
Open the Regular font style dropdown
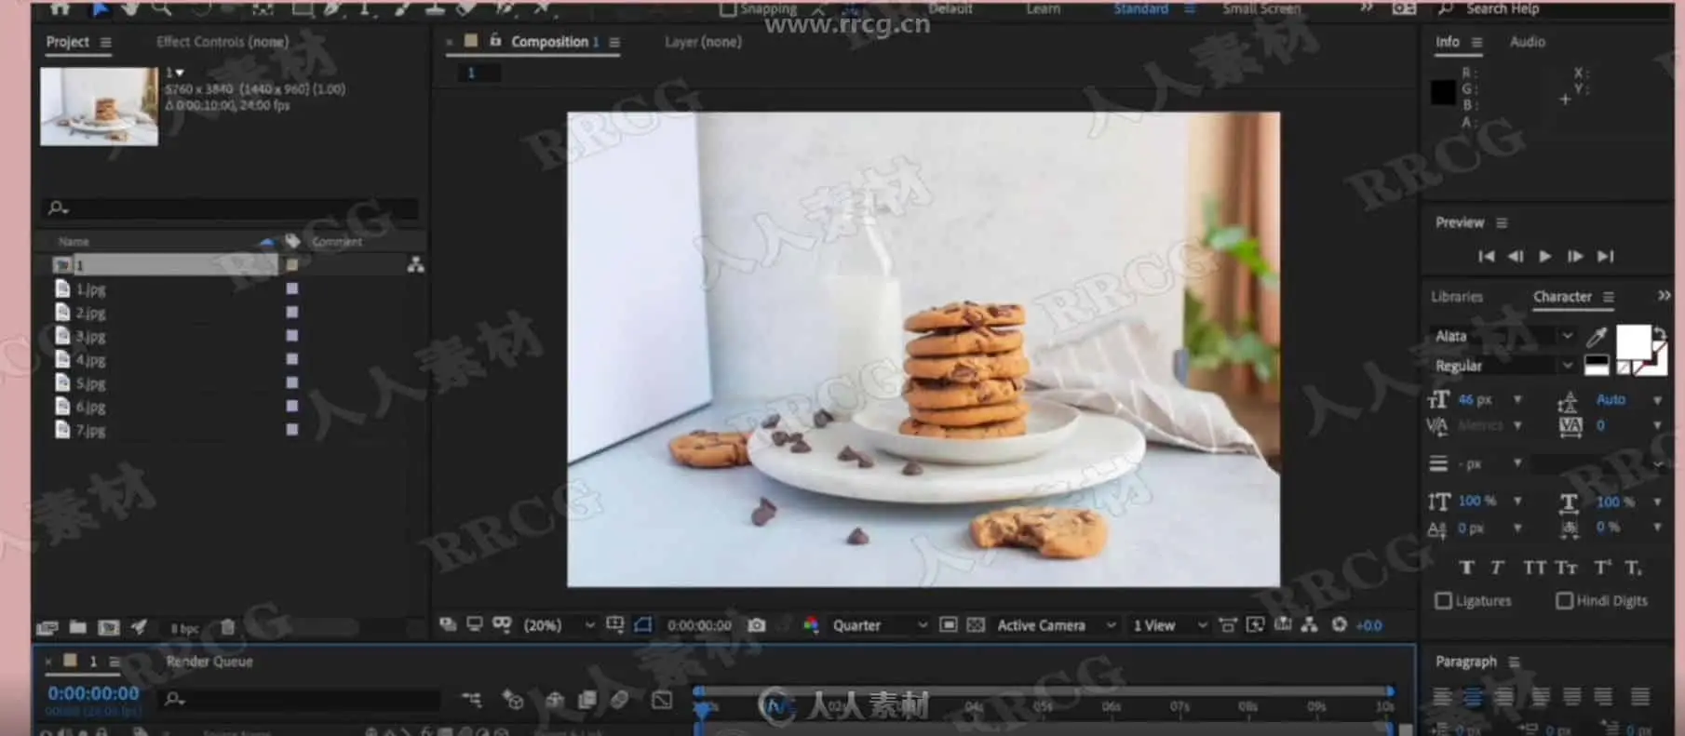point(1503,366)
